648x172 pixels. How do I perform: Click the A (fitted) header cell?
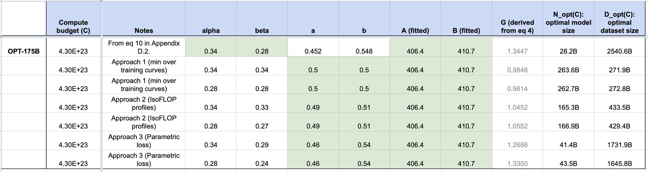[x=415, y=18]
